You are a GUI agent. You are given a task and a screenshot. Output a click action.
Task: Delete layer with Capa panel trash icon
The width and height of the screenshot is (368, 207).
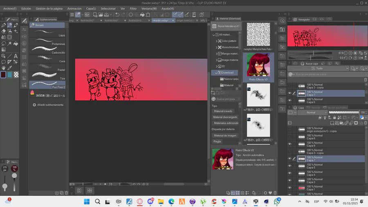pyautogui.click(x=366, y=123)
